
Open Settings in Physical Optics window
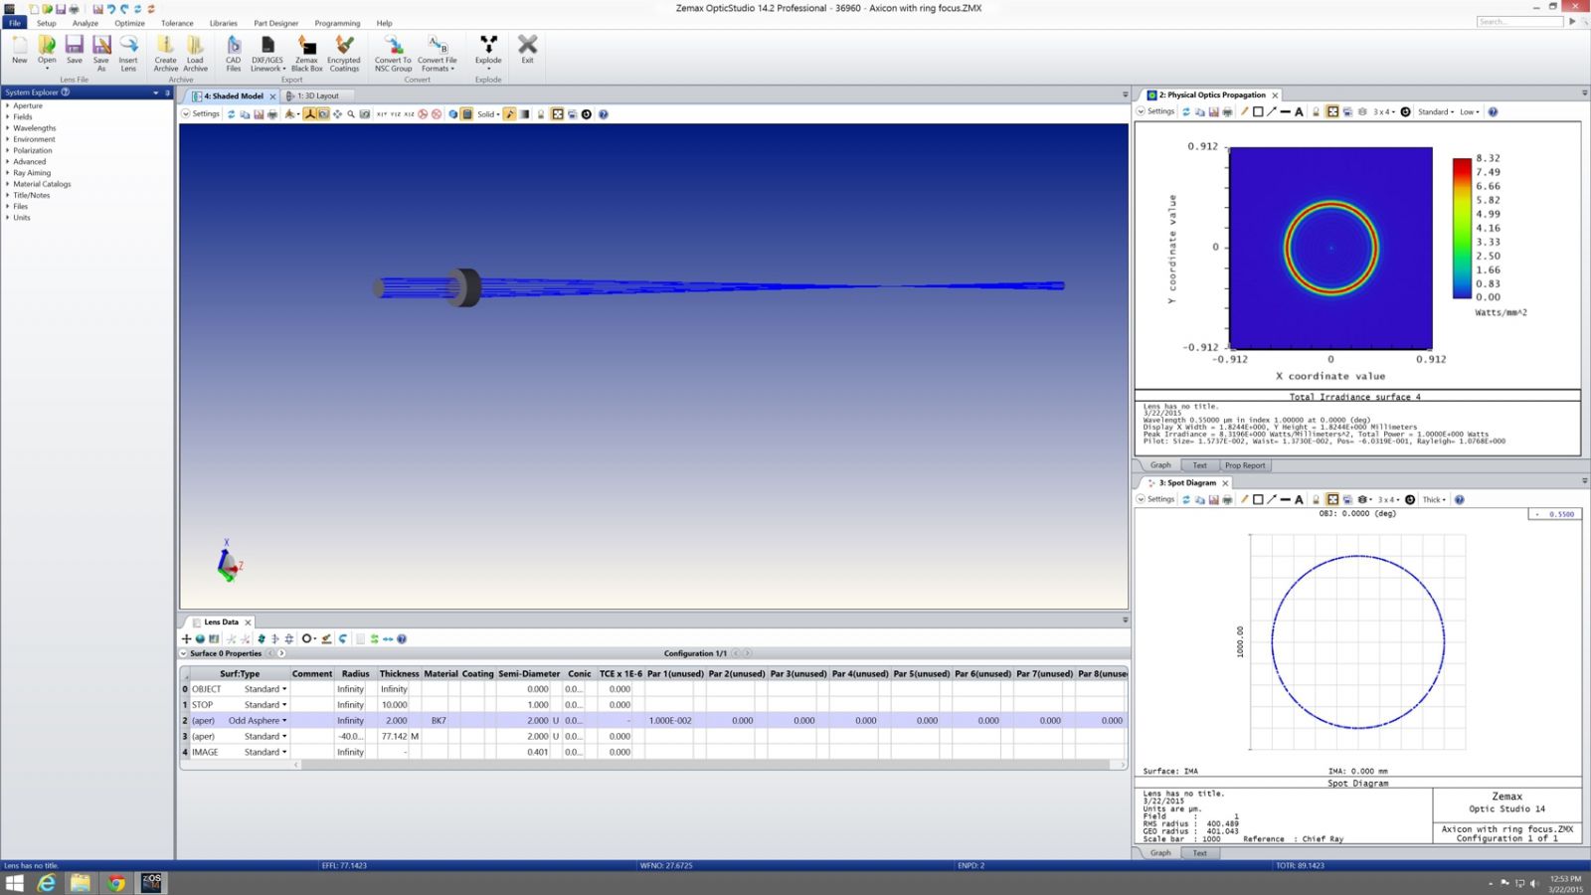pos(1155,111)
